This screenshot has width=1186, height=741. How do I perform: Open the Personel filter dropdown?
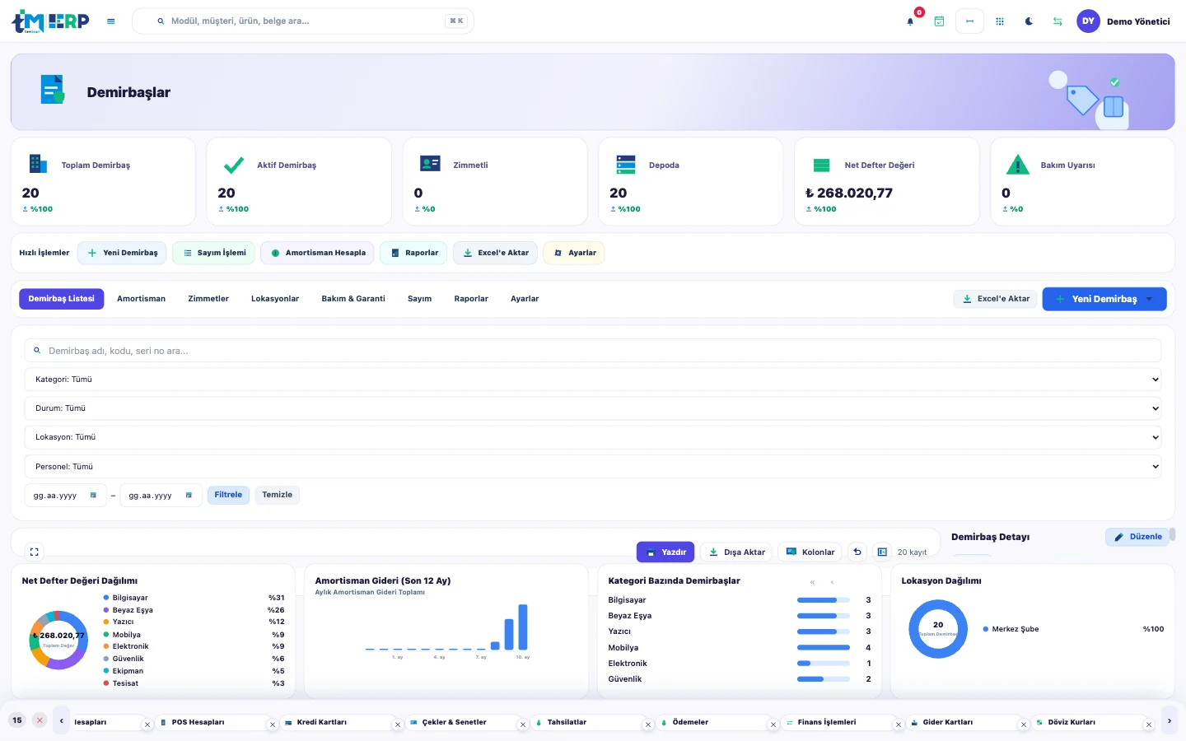click(x=593, y=467)
